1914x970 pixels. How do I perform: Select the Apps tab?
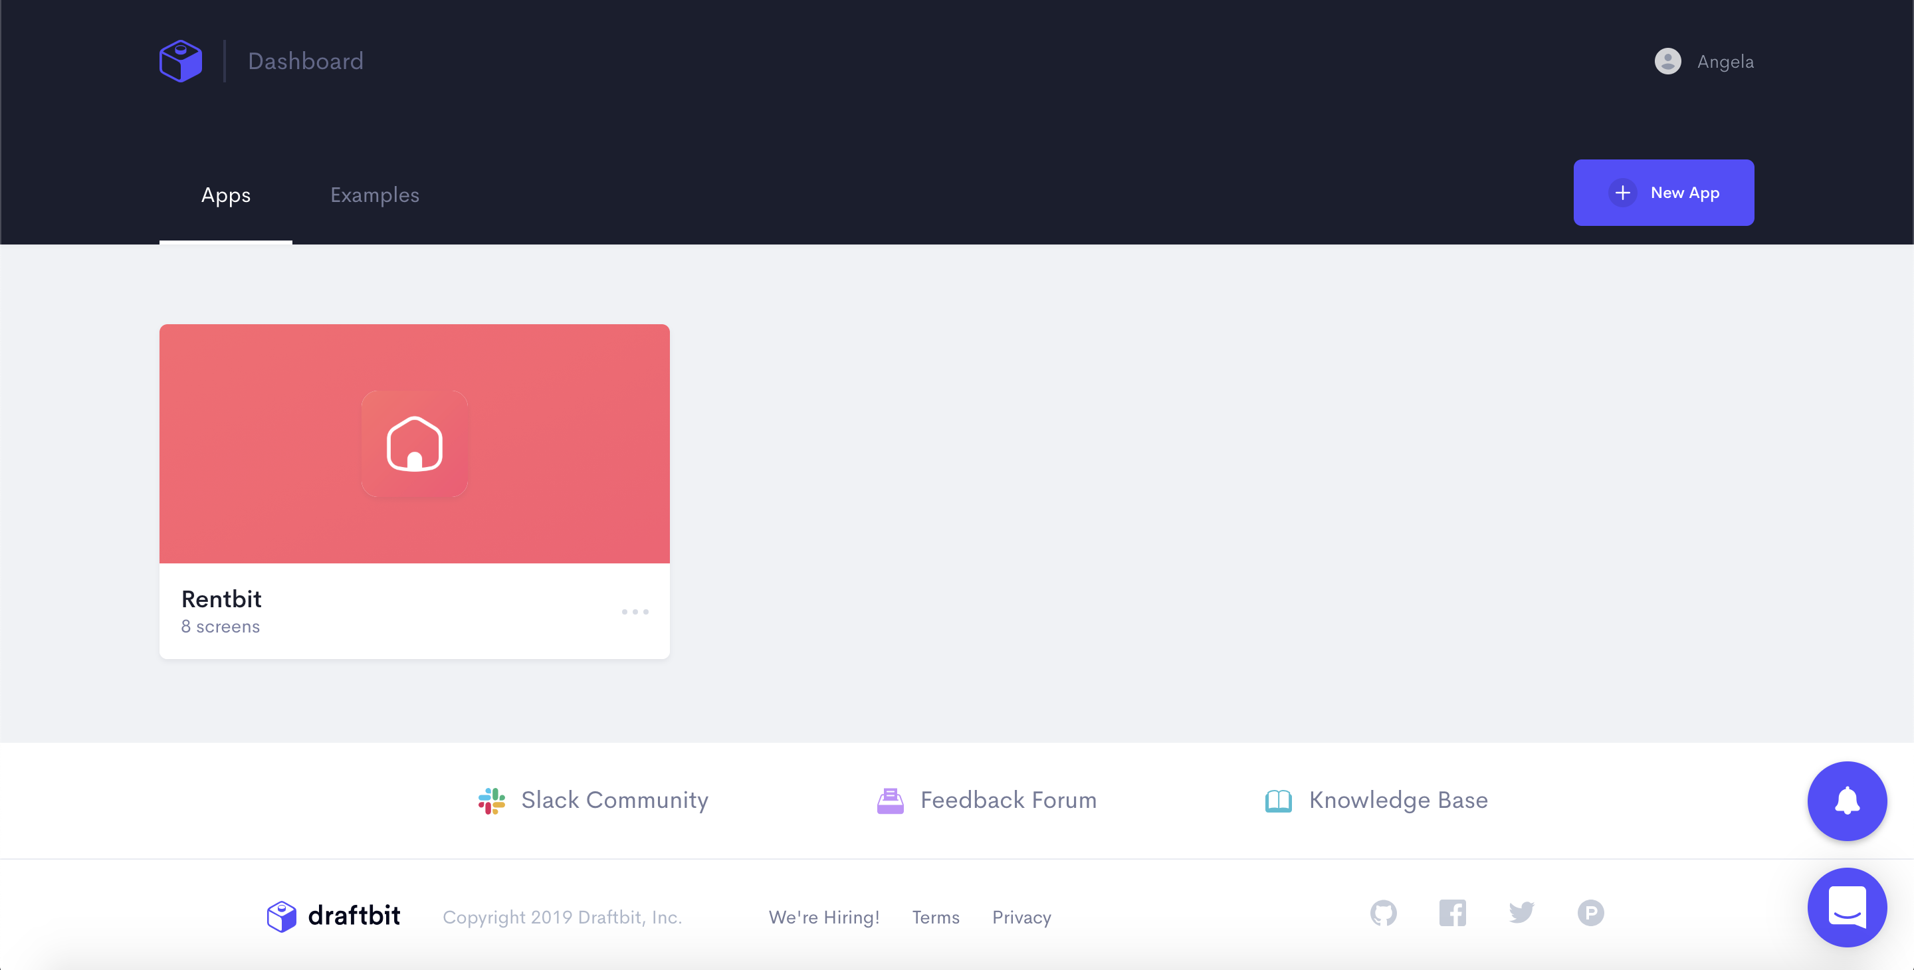pyautogui.click(x=226, y=195)
